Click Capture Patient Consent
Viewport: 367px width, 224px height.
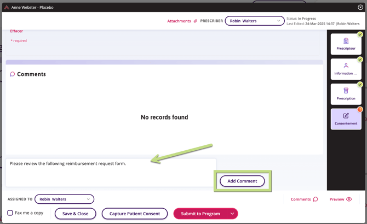pos(135,214)
